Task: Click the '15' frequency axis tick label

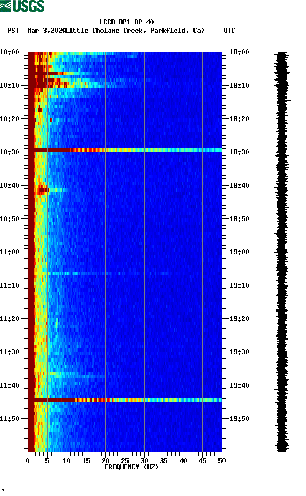Action: coord(86,461)
